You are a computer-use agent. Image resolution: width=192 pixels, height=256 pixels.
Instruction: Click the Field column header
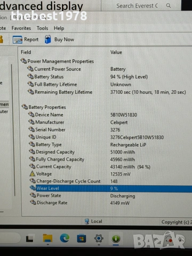coord(26,52)
